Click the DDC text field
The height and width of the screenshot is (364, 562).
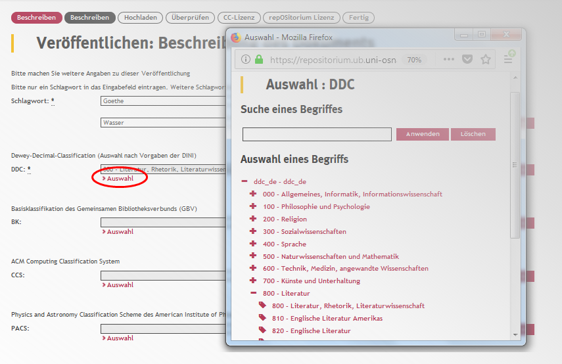coord(164,169)
